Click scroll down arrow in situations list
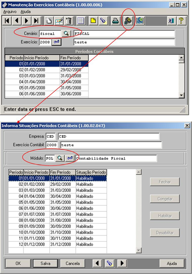 pyautogui.click(x=139, y=251)
